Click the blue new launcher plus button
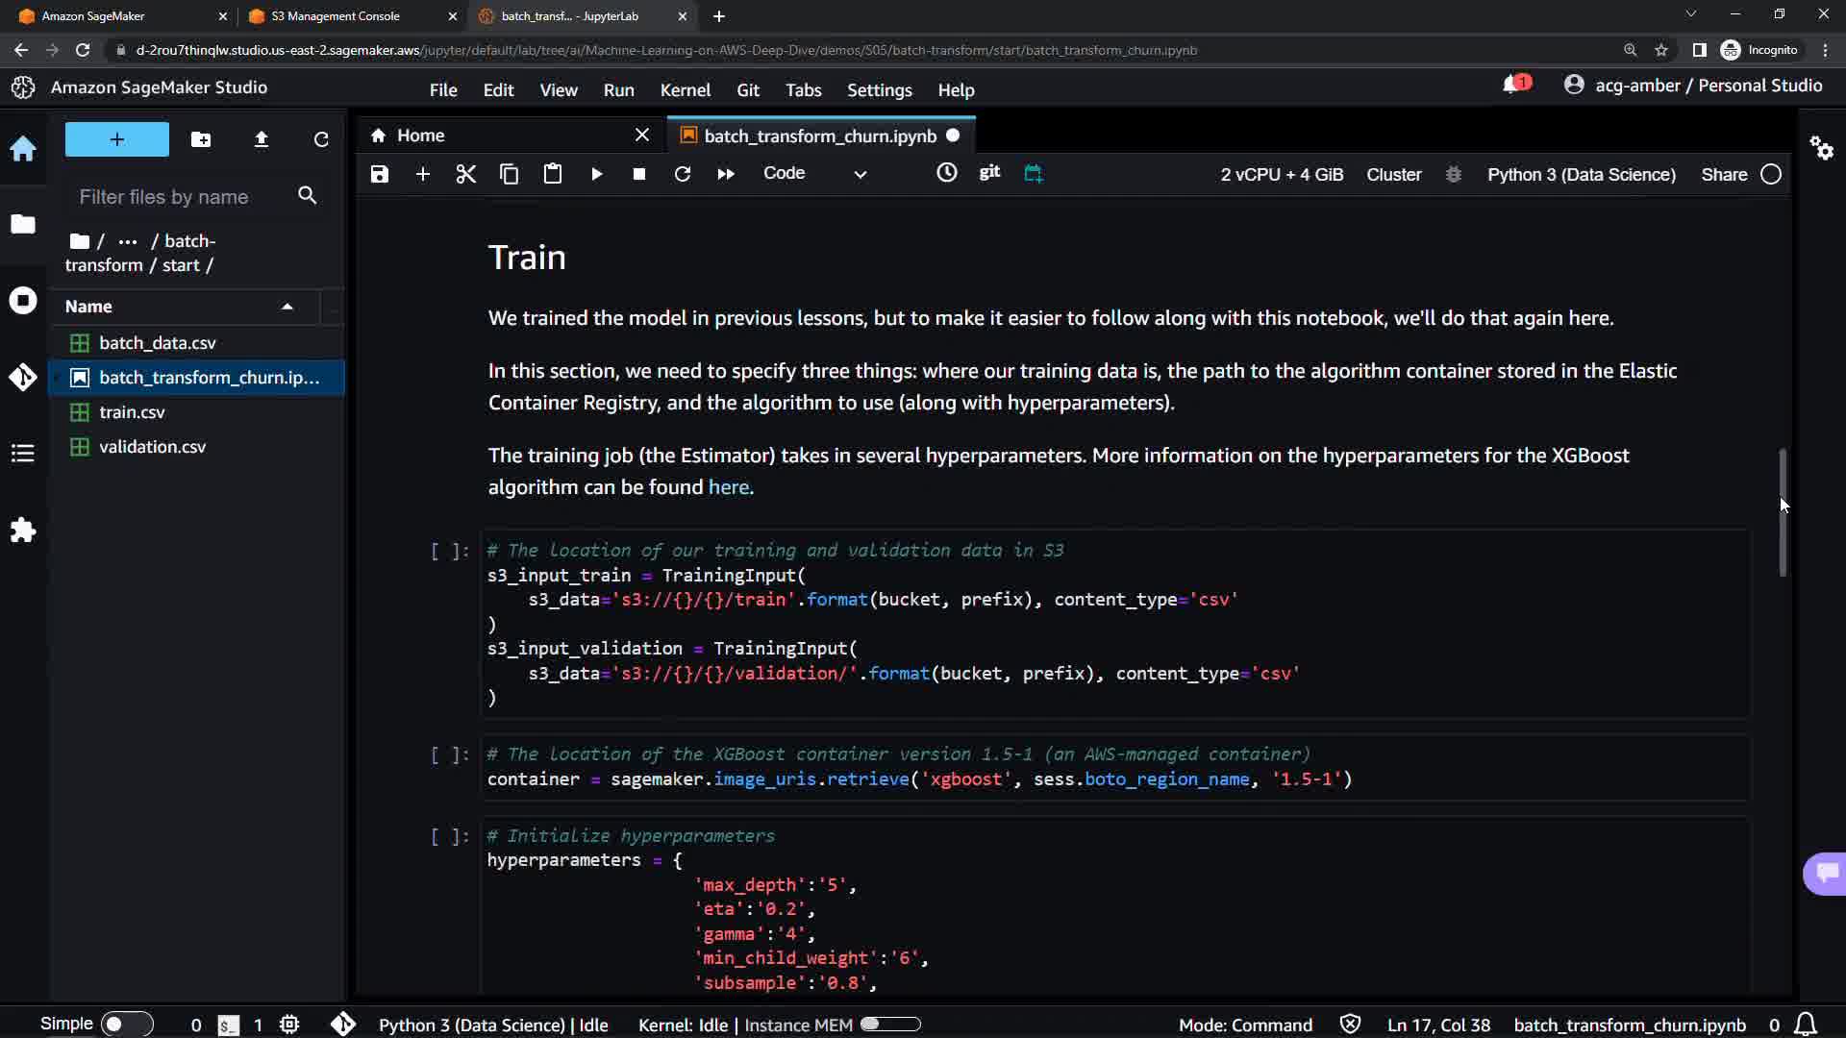 (117, 139)
